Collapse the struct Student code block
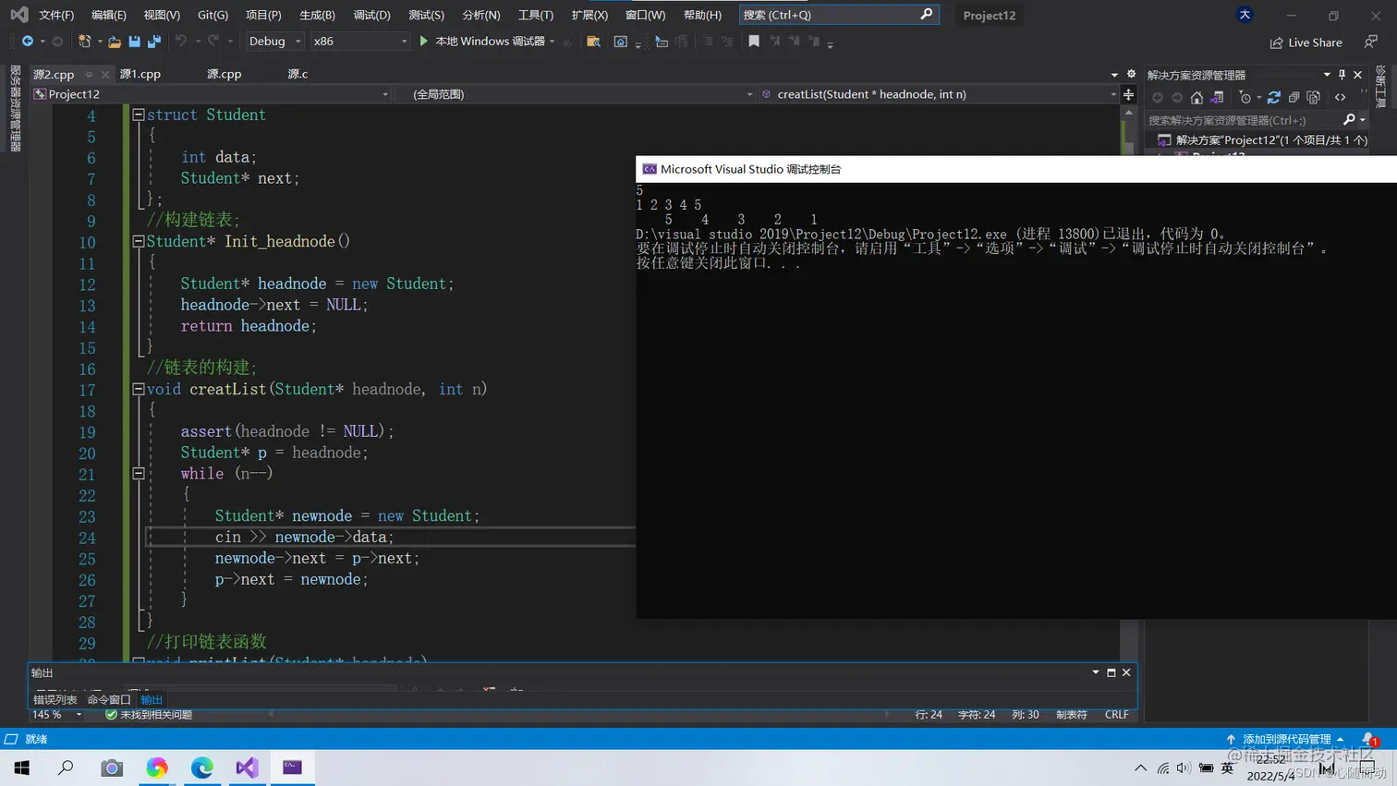Image resolution: width=1397 pixels, height=786 pixels. point(139,115)
